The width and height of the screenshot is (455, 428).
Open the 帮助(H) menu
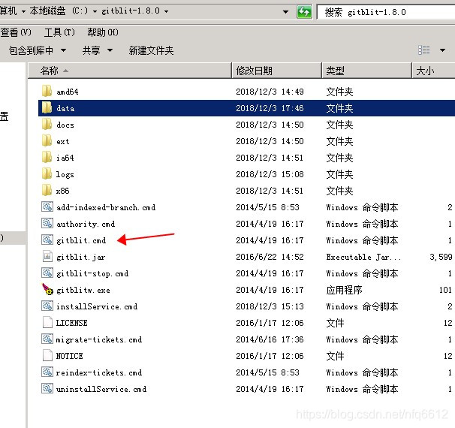click(103, 32)
